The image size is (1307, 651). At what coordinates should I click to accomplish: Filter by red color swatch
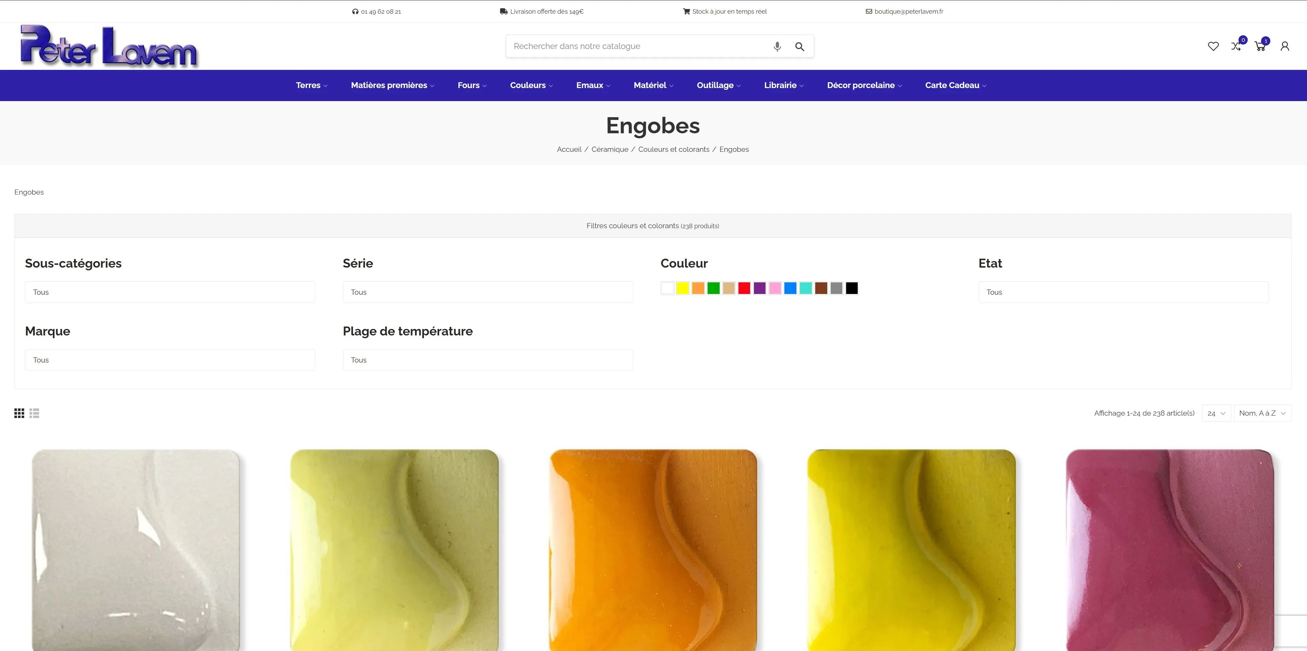(x=744, y=288)
